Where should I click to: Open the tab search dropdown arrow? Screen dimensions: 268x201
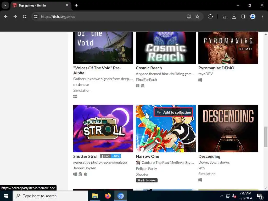point(5,5)
